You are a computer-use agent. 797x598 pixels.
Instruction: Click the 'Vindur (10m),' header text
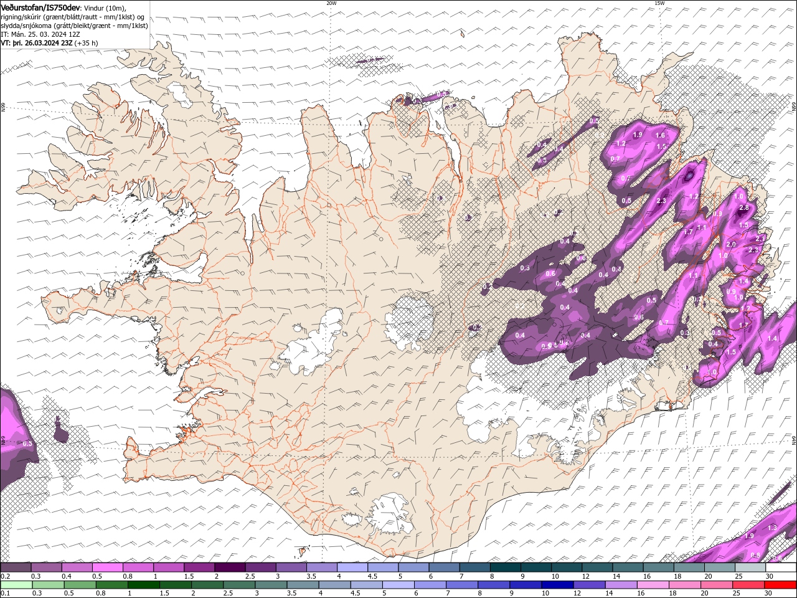click(x=105, y=8)
